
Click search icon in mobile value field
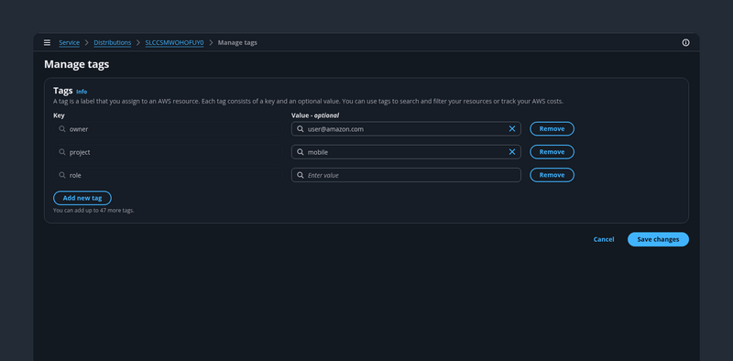[x=301, y=152]
